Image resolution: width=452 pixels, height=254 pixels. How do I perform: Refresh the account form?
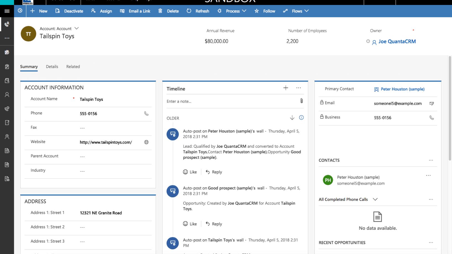(198, 11)
